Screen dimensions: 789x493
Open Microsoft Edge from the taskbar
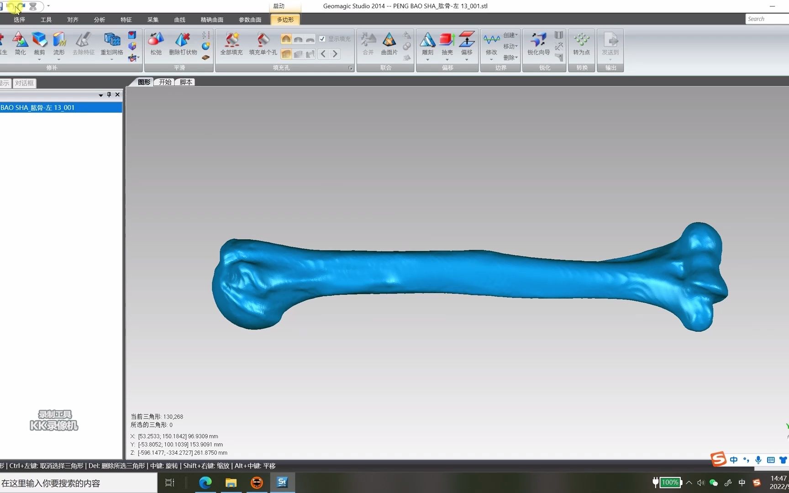click(x=205, y=483)
